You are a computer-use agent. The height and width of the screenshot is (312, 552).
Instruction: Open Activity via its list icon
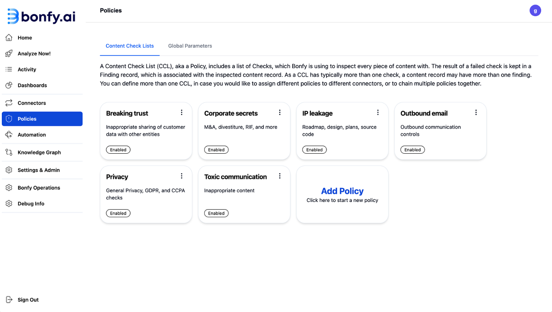point(9,69)
